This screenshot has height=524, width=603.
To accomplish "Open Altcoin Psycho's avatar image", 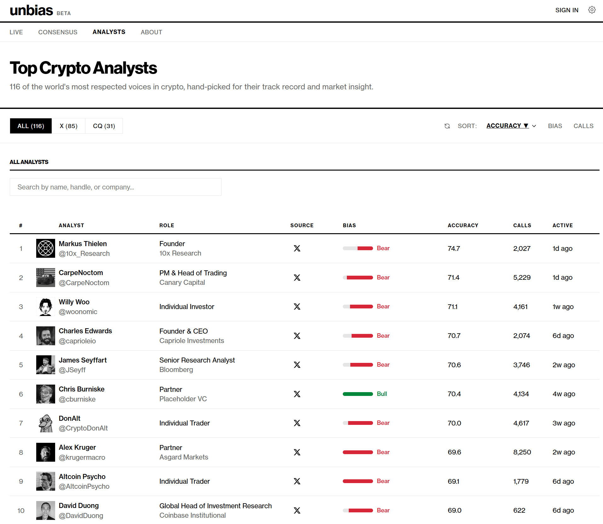I will (46, 481).
